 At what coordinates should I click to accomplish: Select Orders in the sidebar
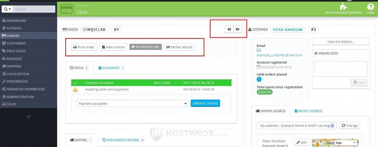28,36
